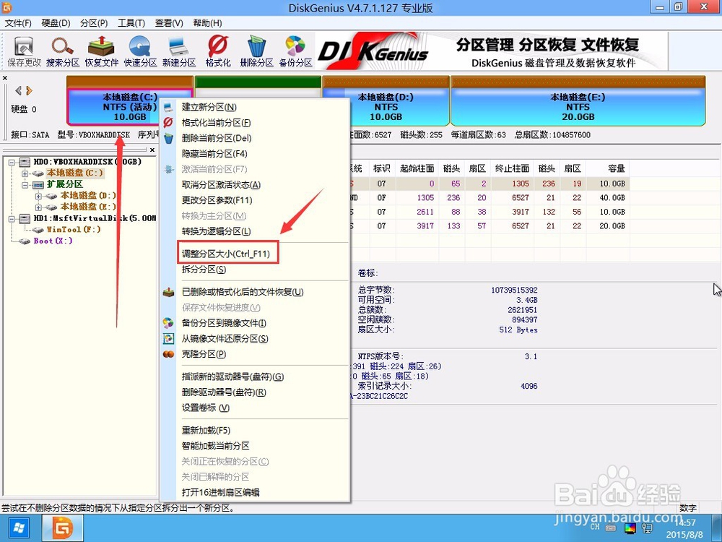This screenshot has height=542, width=722.
Task: Open the 分区(P) menu
Action: [x=94, y=23]
